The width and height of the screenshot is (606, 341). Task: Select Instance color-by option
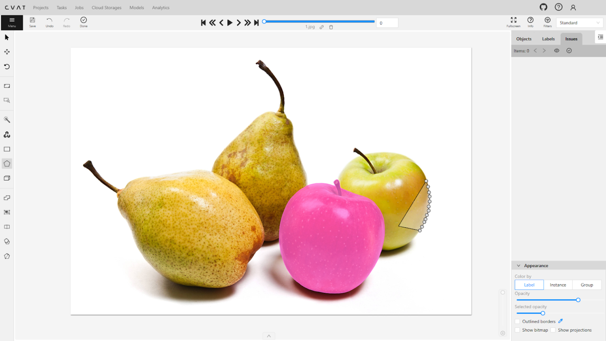pyautogui.click(x=558, y=285)
